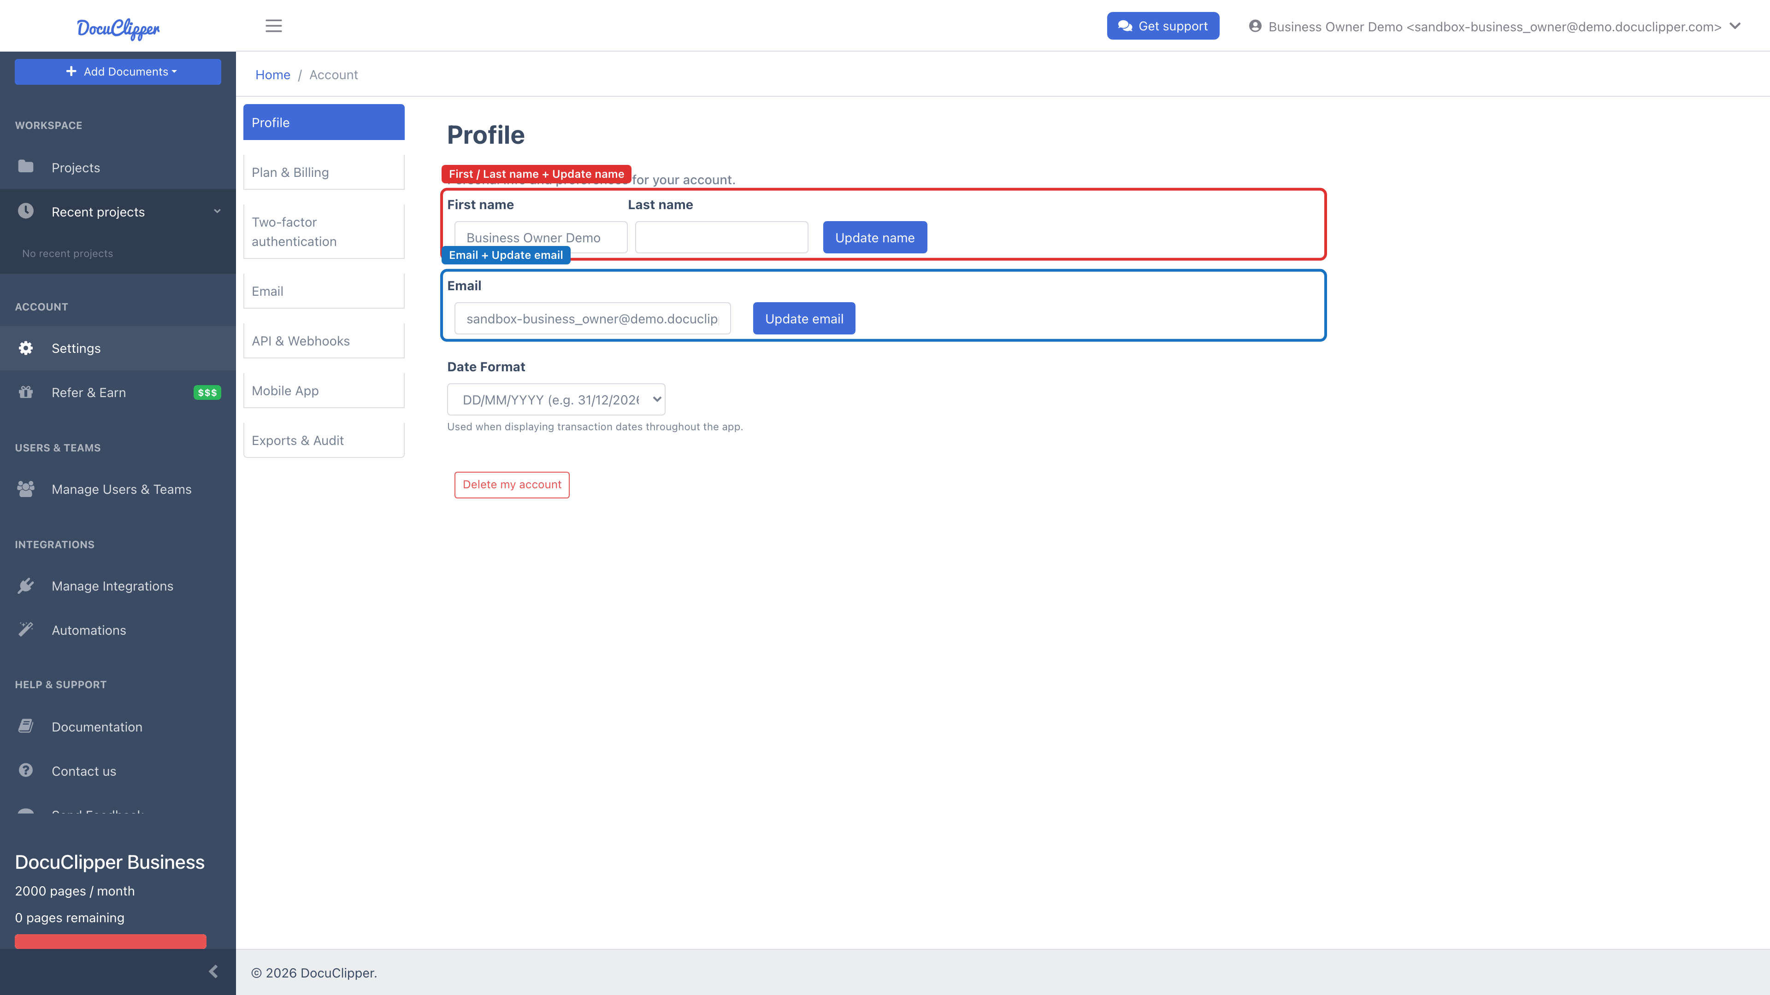Open Manage Integrations page
Viewport: 1770px width, 995px height.
pos(118,586)
